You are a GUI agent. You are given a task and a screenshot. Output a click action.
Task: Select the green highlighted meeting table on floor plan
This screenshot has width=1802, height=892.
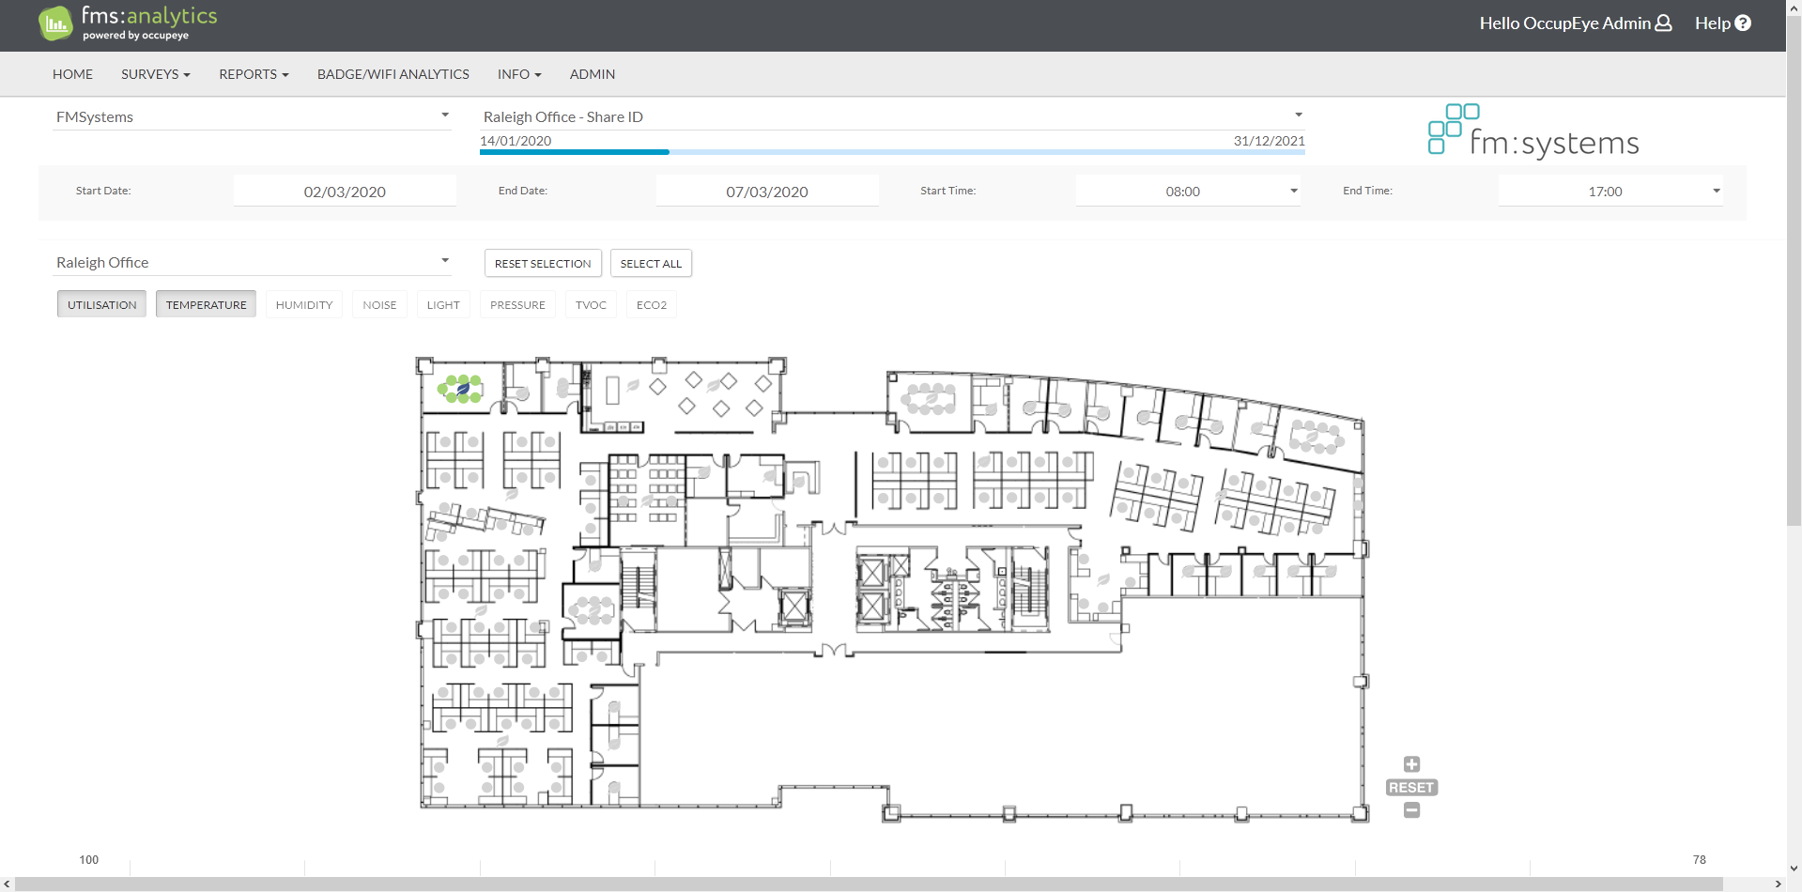(x=461, y=389)
